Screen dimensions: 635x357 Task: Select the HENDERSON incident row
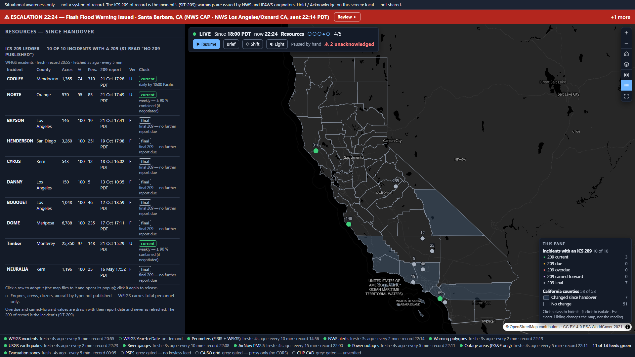[x=92, y=146]
